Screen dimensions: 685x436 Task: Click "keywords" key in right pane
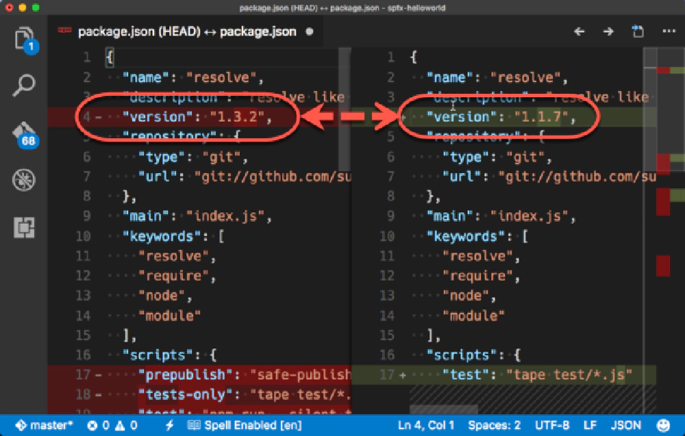pyautogui.click(x=466, y=236)
